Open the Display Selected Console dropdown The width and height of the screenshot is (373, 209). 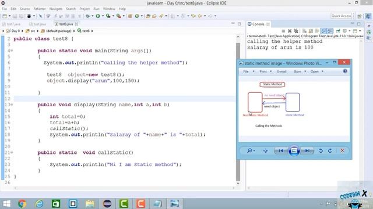point(350,31)
